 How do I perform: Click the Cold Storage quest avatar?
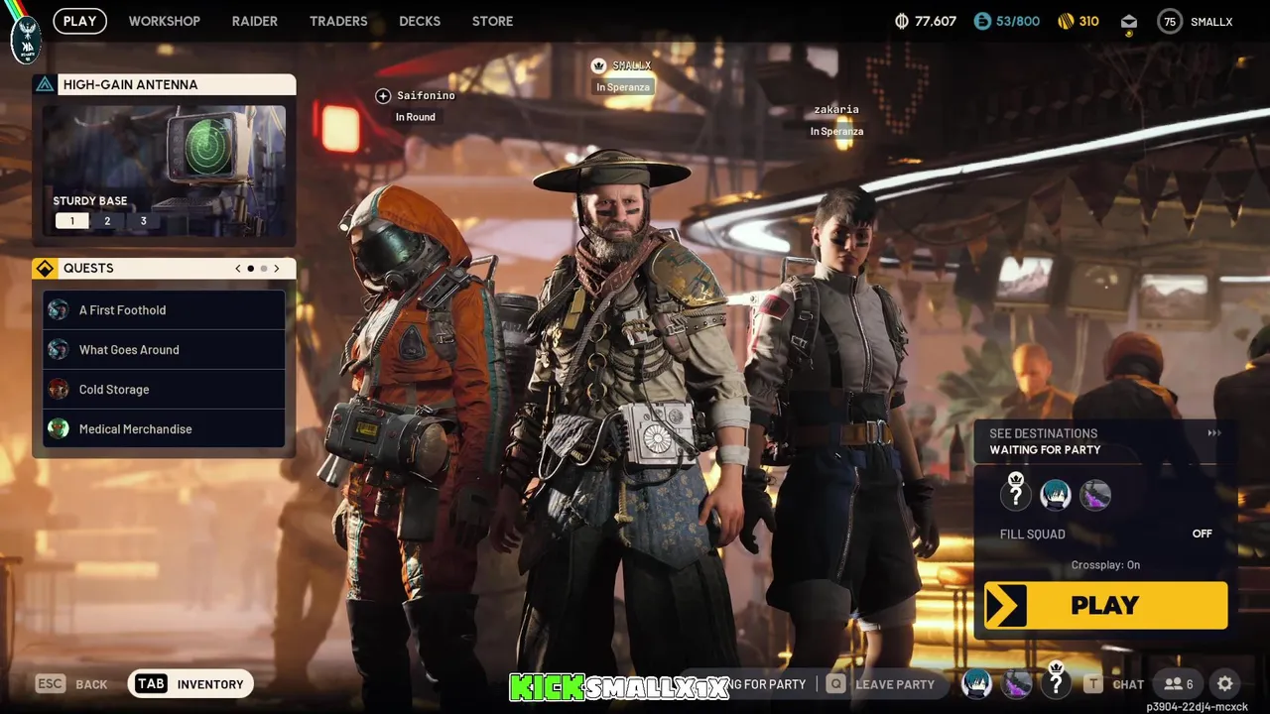[59, 390]
